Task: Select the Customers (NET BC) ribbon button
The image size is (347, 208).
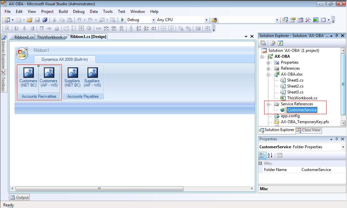Action: point(28,77)
